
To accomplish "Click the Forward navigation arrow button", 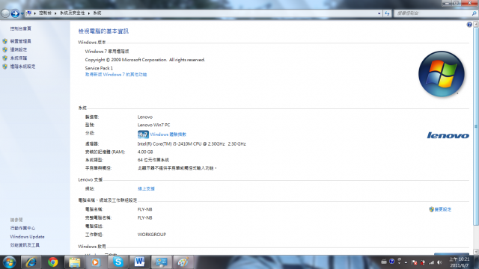I will tap(15, 13).
